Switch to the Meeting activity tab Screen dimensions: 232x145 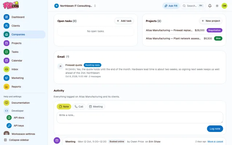[x=96, y=107]
